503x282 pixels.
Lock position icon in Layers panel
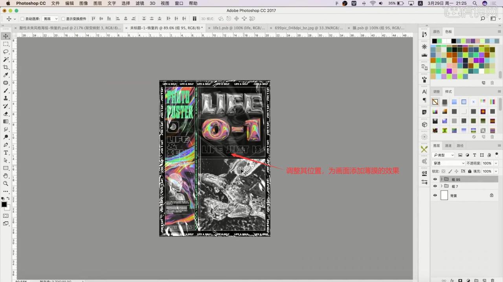[457, 171]
